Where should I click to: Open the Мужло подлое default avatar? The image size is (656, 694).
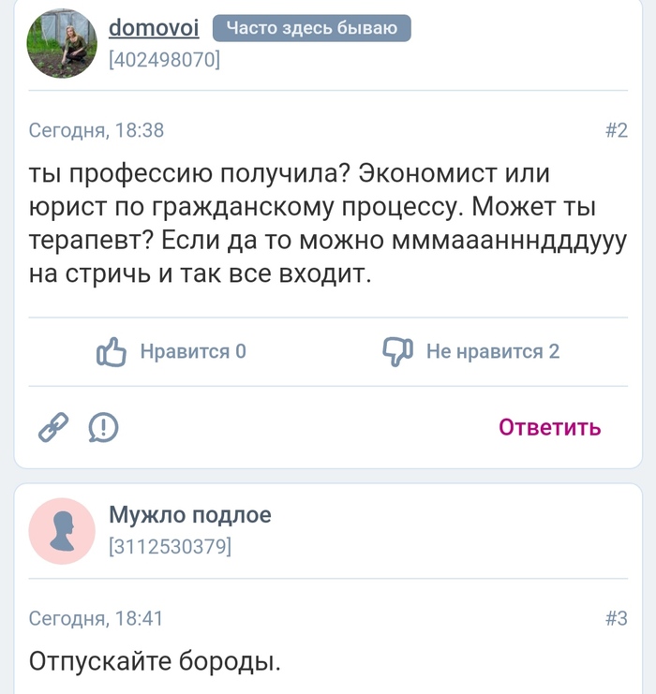(62, 530)
